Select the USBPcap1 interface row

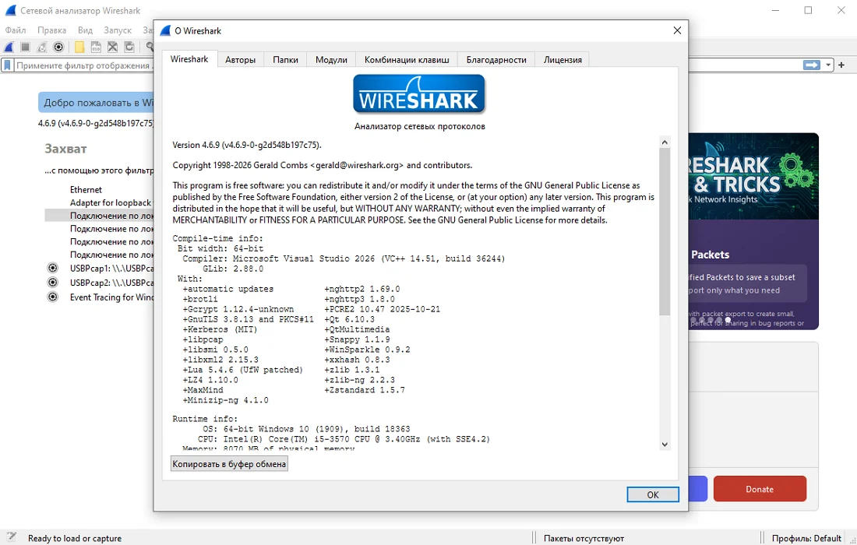coord(111,268)
